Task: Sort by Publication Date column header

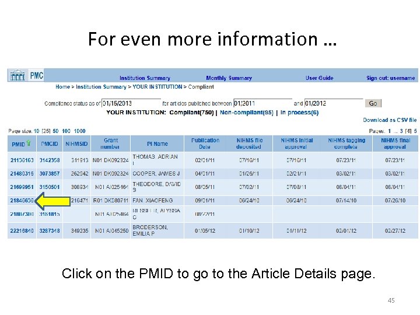Action: pyautogui.click(x=205, y=143)
